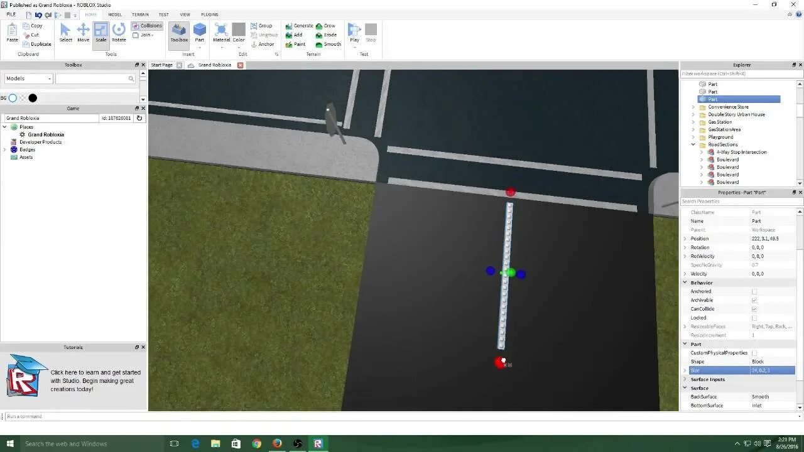
Task: Open Chrome from the Windows taskbar
Action: [x=256, y=444]
